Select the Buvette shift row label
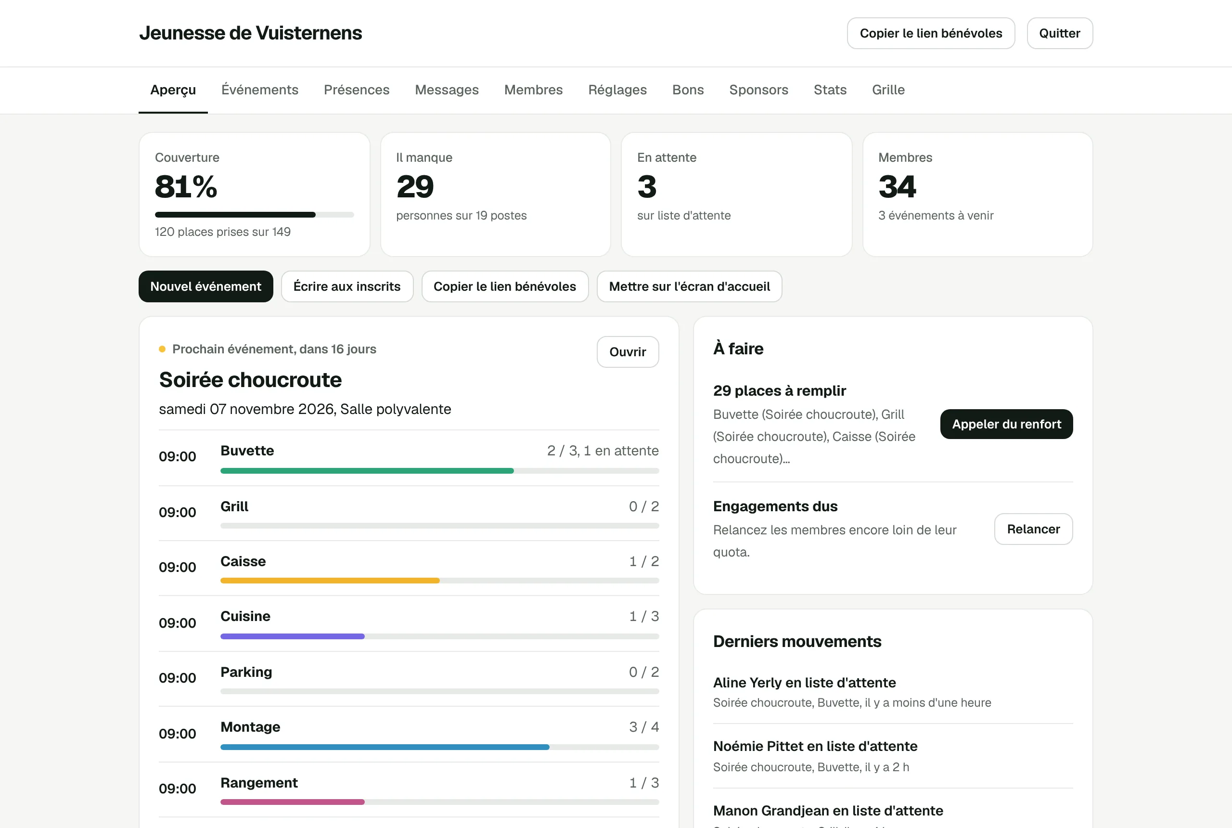1232x828 pixels. [247, 451]
